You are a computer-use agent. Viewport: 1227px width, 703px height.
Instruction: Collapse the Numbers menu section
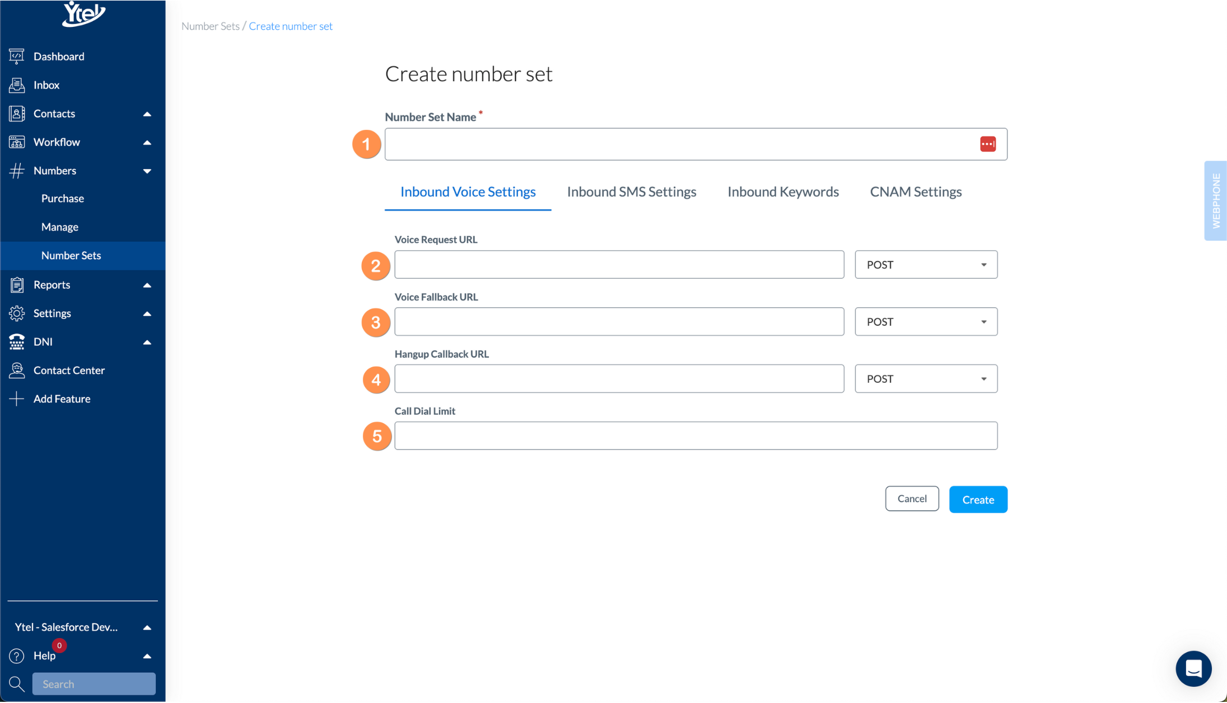click(147, 171)
